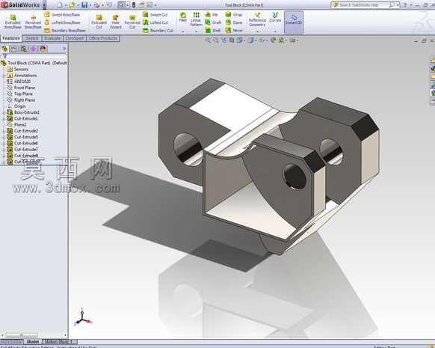435x348 pixels.
Task: Open the help search options dropdown
Action: [x=398, y=5]
